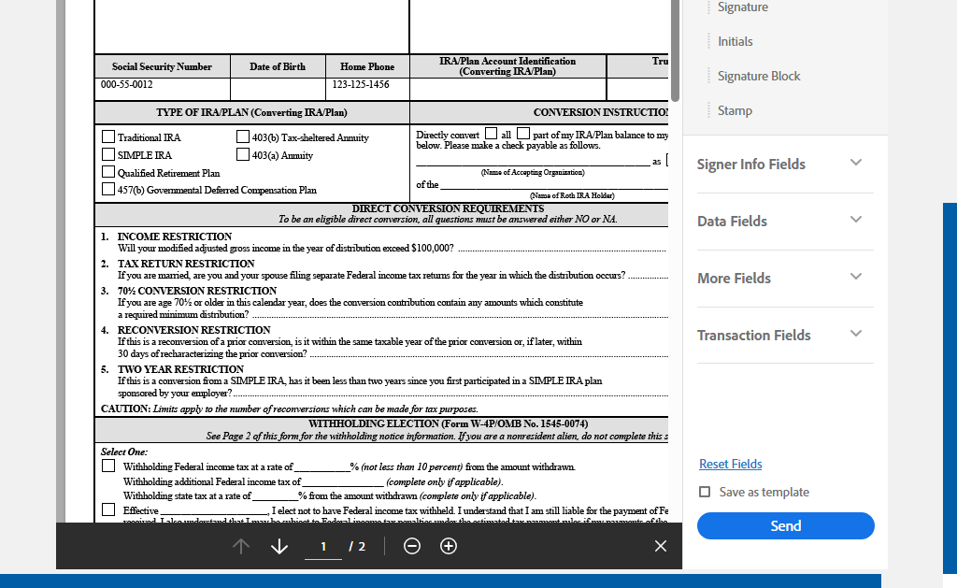
Task: Click the DIRECT CONVERSION REQUIREMENTS header
Action: (448, 208)
